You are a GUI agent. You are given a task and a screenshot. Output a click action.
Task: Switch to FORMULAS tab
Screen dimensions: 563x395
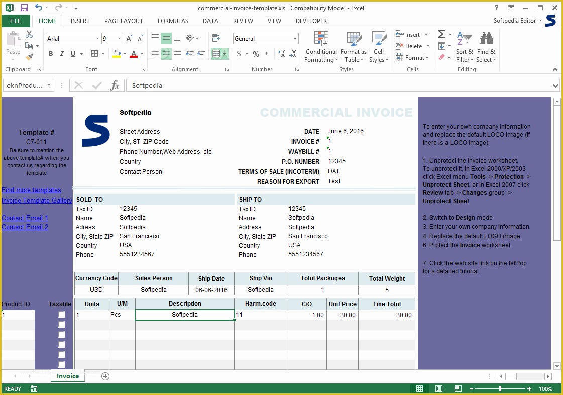(x=173, y=21)
